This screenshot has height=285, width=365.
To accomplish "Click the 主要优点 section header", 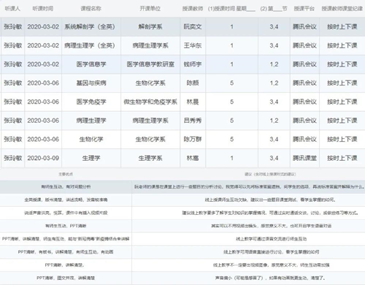I will coord(66,174).
